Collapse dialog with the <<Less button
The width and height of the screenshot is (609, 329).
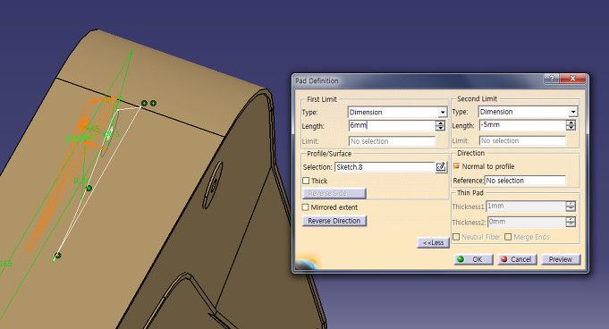point(433,242)
